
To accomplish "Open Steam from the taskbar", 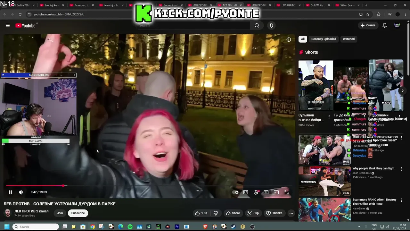I will (x=233, y=227).
